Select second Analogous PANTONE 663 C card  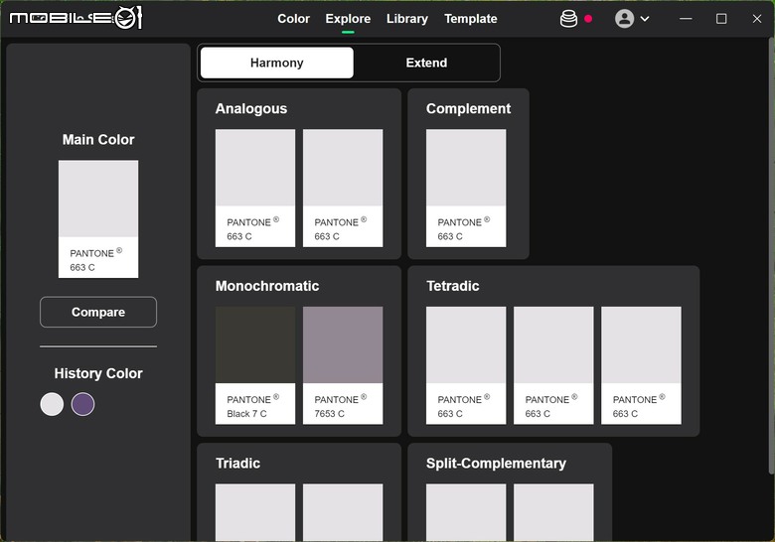pos(343,188)
